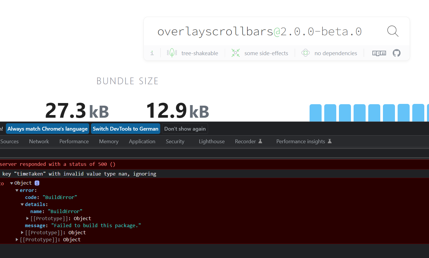
Task: Click the no dependencies icon
Action: coord(305,53)
